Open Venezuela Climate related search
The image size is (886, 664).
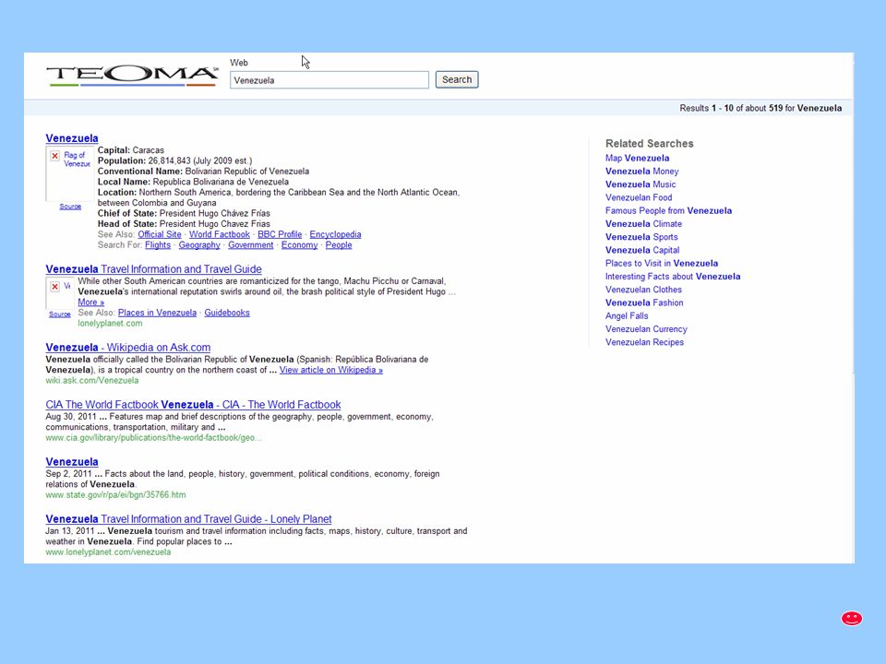coord(643,223)
